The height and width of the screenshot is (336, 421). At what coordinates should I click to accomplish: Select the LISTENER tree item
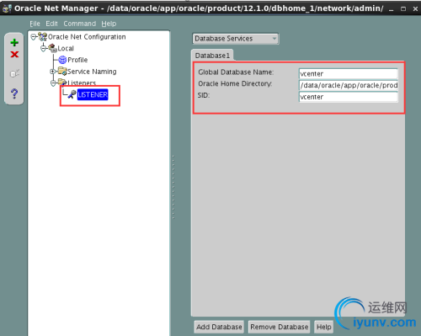click(93, 94)
